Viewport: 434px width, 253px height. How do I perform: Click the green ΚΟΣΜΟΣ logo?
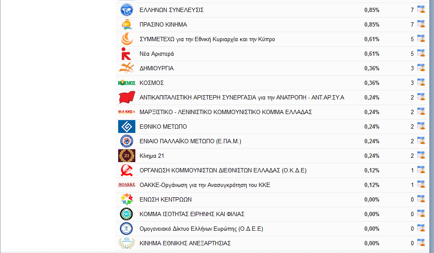coord(126,83)
